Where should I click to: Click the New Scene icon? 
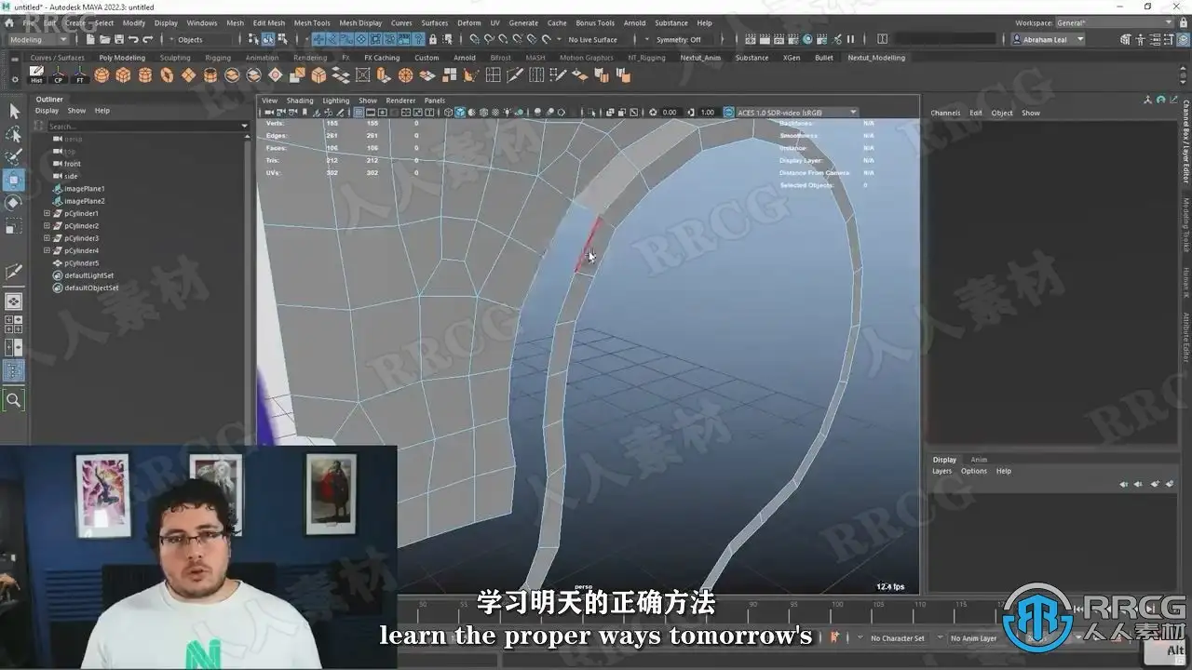(x=91, y=39)
